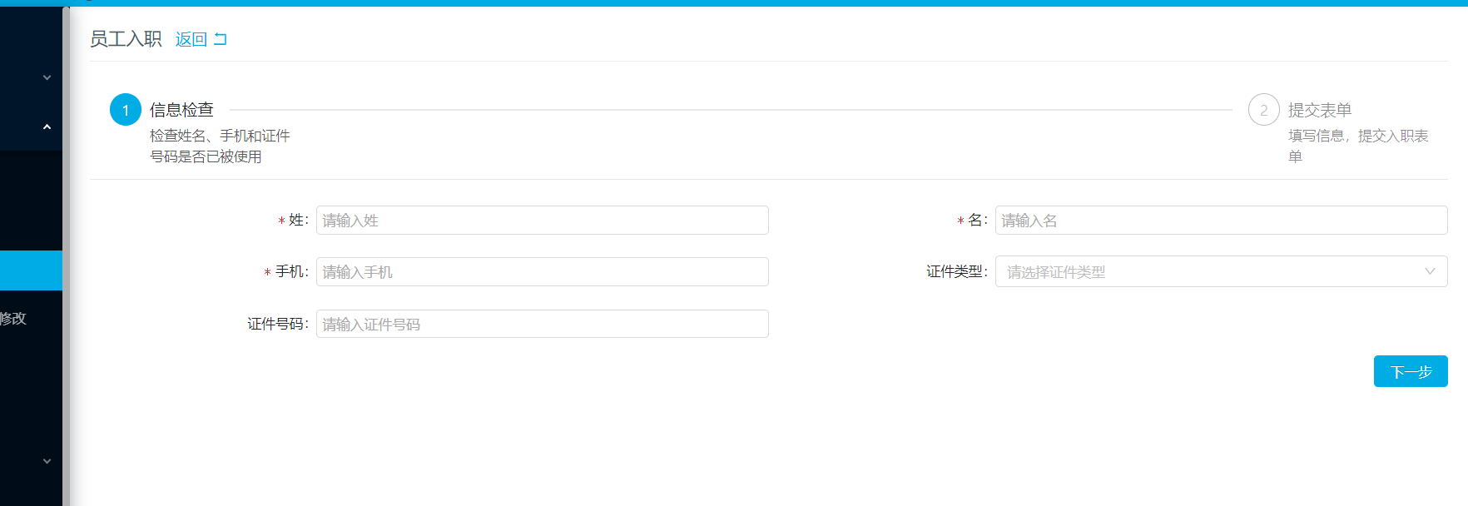Expand the first collapsed sidebar menu chevron
Viewport: 1468px width, 506px height.
coord(47,77)
